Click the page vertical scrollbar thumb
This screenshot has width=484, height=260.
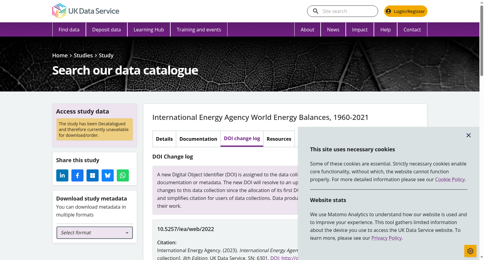[x=482, y=41]
